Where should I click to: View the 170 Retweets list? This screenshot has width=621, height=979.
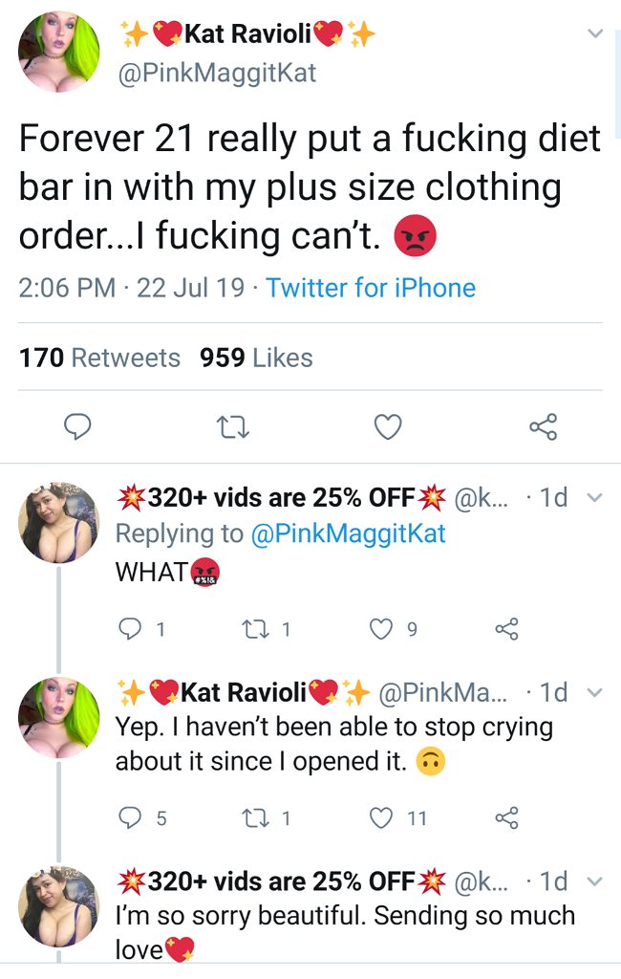99,358
